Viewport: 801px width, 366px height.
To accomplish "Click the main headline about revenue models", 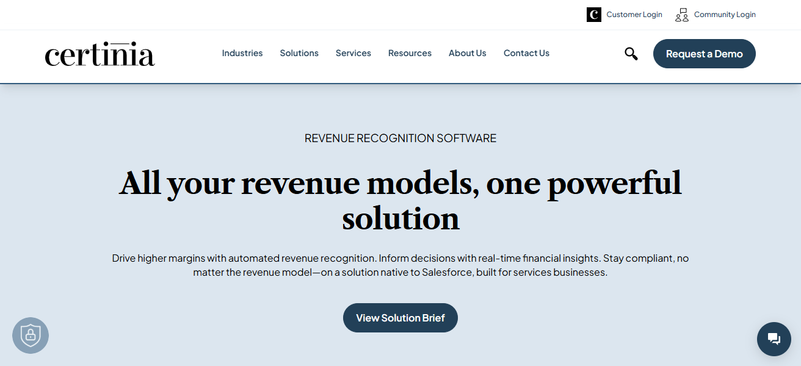I will tap(400, 200).
